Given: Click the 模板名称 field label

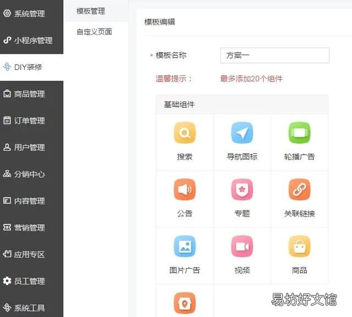Looking at the screenshot, I should 171,55.
